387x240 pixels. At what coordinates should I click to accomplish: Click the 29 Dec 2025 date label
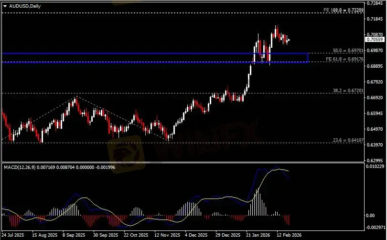[228, 235]
